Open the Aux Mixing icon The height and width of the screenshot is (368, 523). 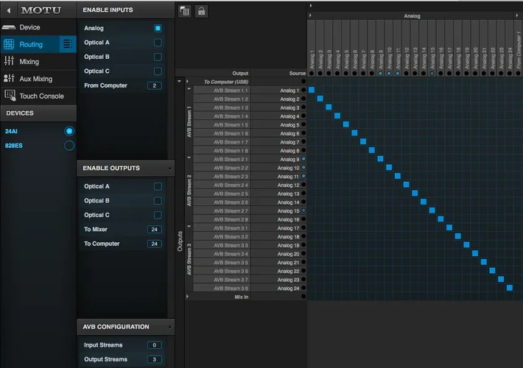10,79
